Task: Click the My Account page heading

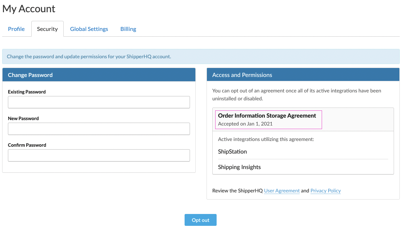Action: click(x=29, y=9)
